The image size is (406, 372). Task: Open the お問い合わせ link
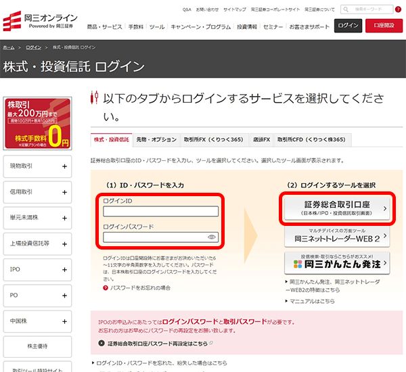pyautogui.click(x=207, y=9)
